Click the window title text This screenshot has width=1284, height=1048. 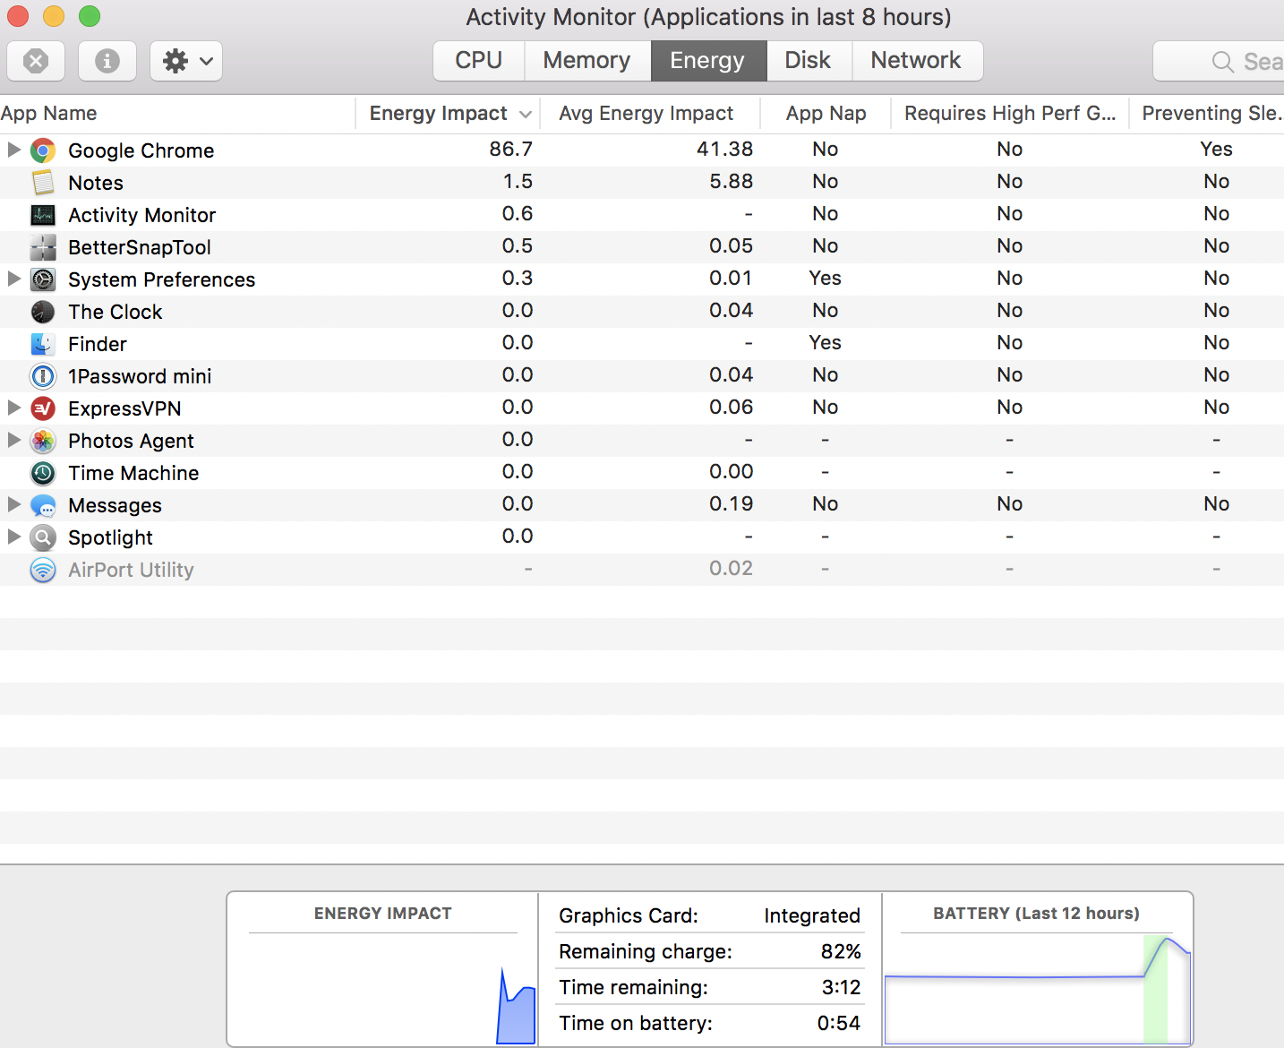[x=708, y=17]
